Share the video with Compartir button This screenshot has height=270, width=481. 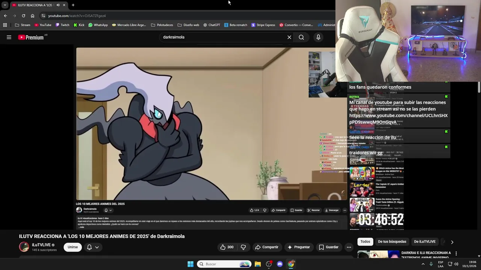[x=267, y=247]
